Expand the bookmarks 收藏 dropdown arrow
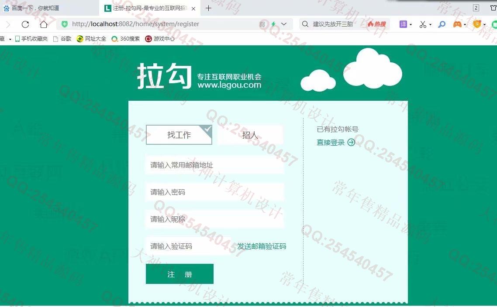The width and height of the screenshot is (497, 307). click(10, 39)
